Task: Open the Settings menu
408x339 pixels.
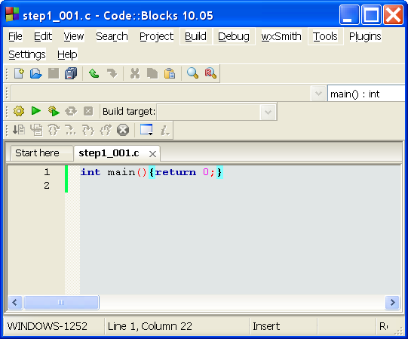Action: pyautogui.click(x=27, y=54)
